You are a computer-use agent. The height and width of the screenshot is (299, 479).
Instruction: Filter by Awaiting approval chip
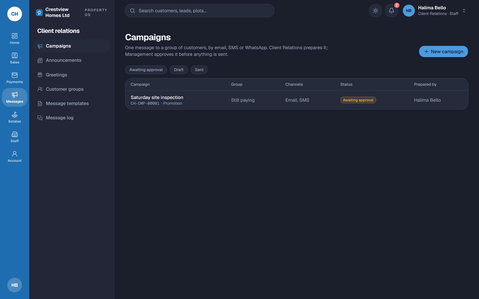click(146, 70)
